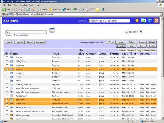The width and height of the screenshot is (164, 123).
Task: Click the directory path input field
Action: tap(26, 32)
